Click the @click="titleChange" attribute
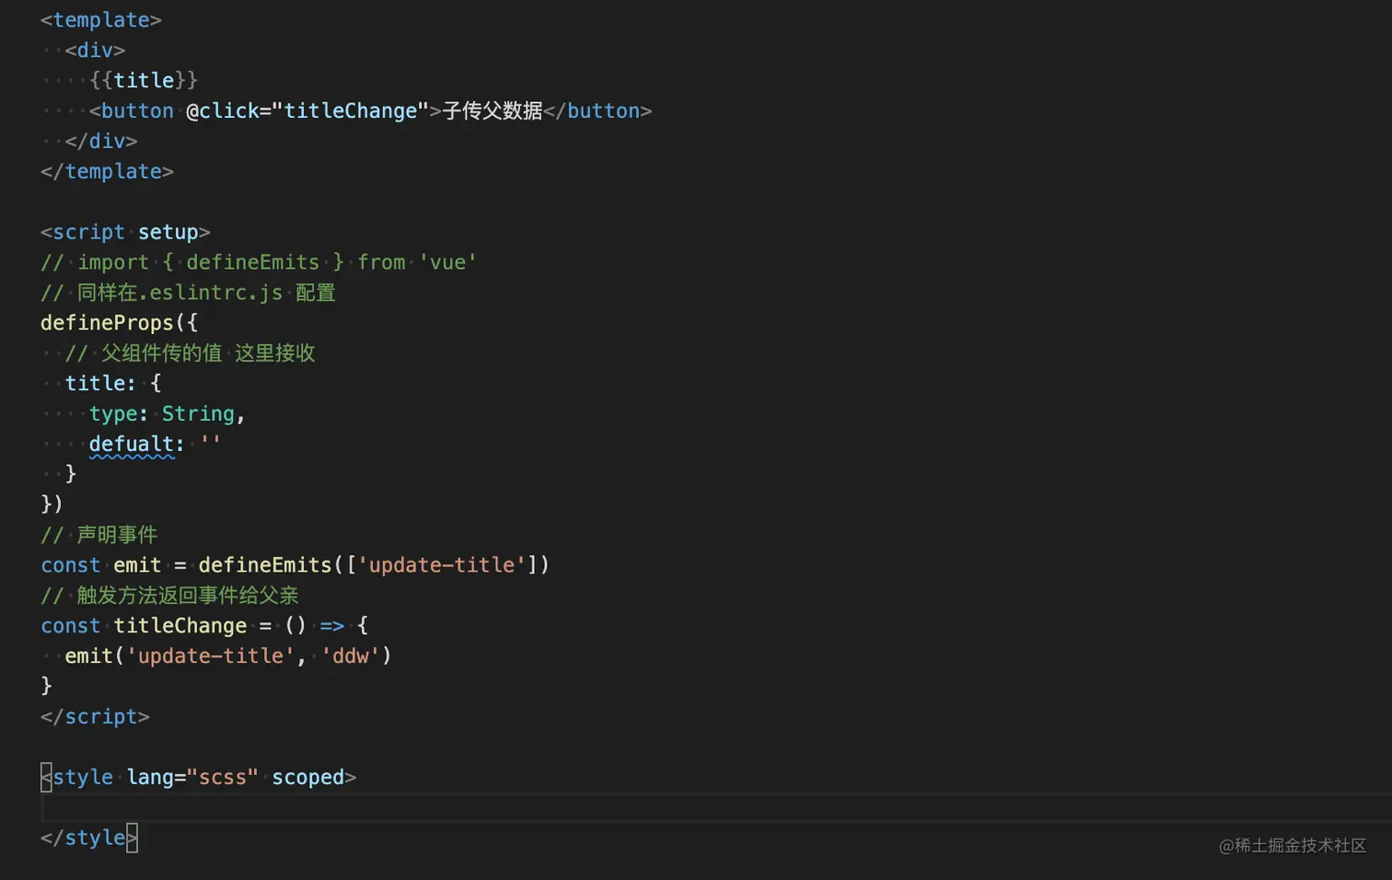Screen dimensions: 1392x880 307,110
